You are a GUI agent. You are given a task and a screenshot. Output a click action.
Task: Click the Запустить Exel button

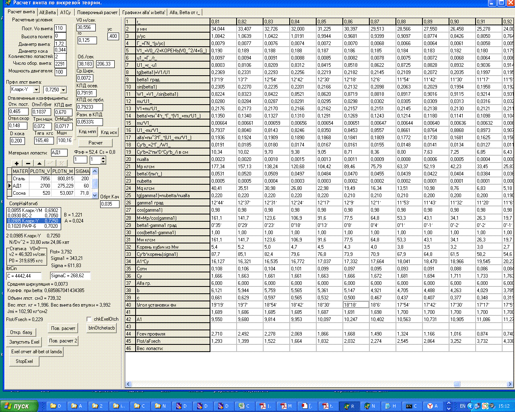pyautogui.click(x=24, y=342)
